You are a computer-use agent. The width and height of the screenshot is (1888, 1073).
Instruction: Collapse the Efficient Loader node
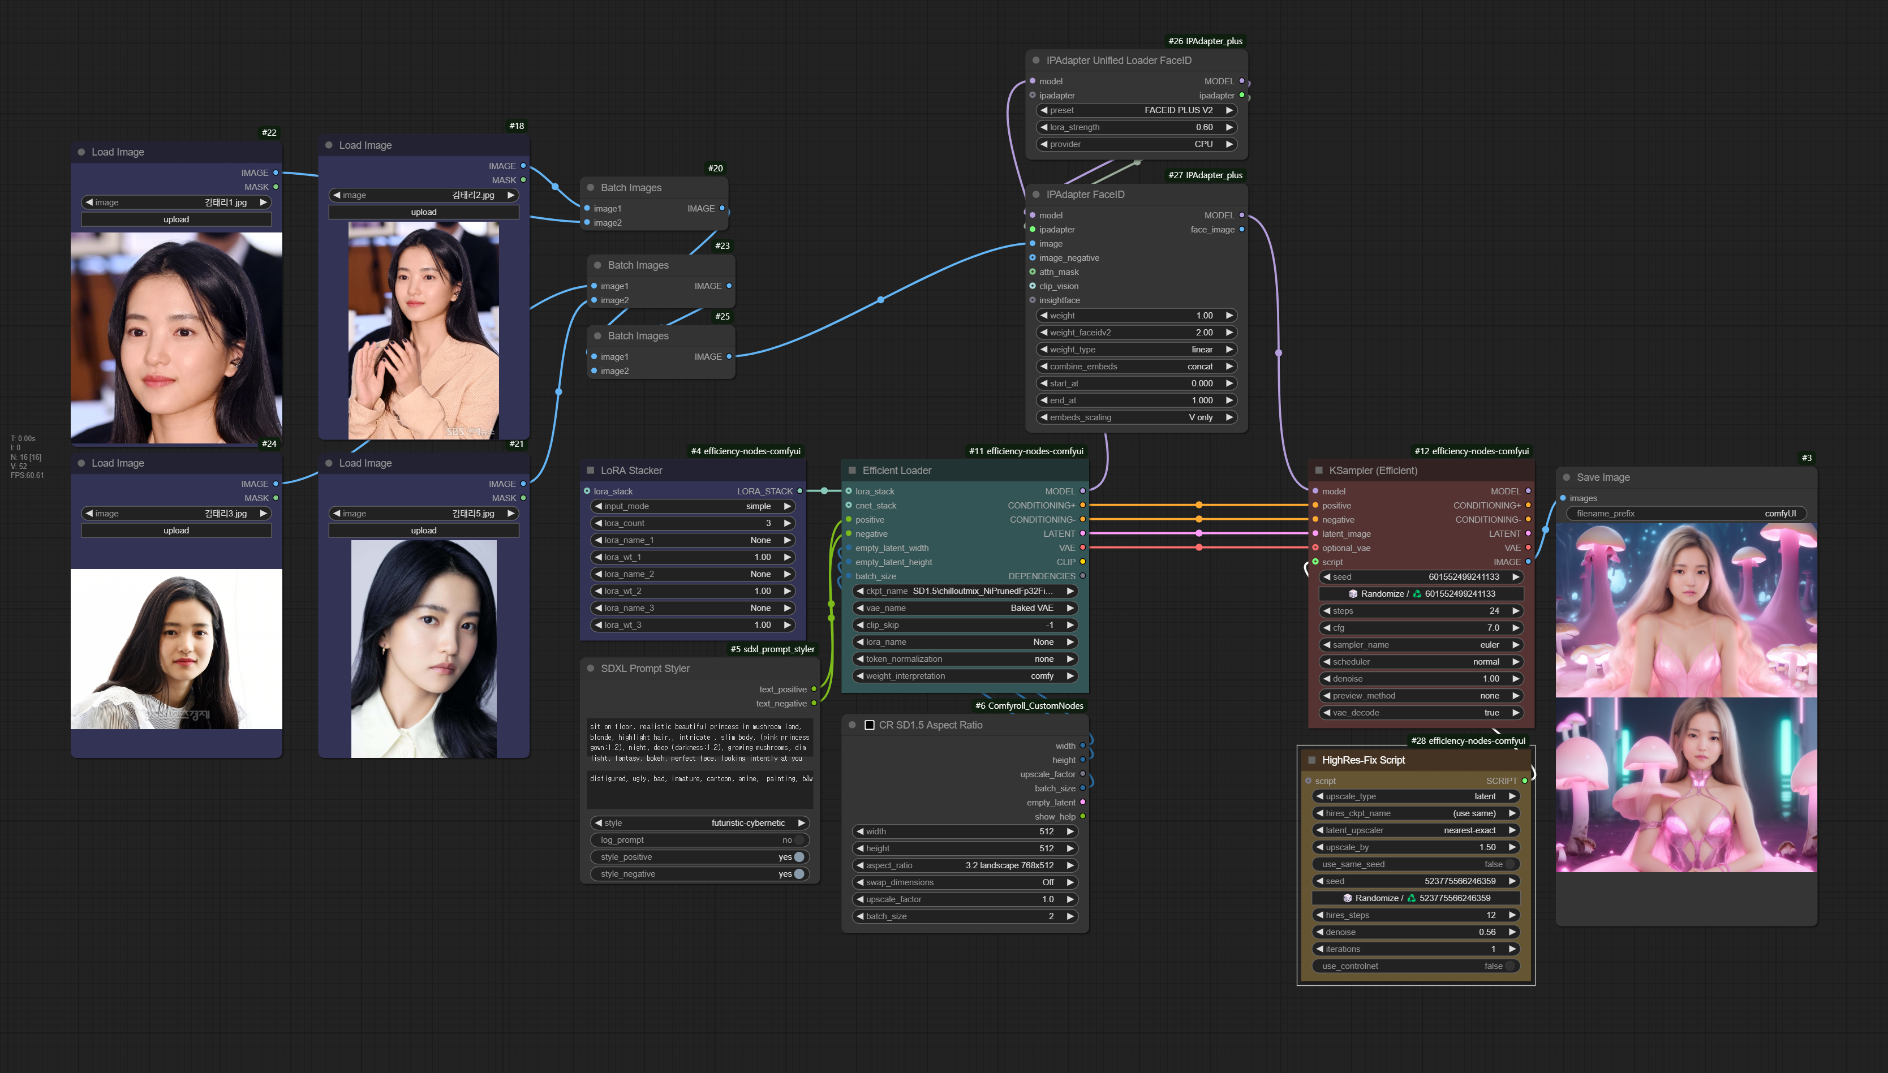(x=852, y=470)
